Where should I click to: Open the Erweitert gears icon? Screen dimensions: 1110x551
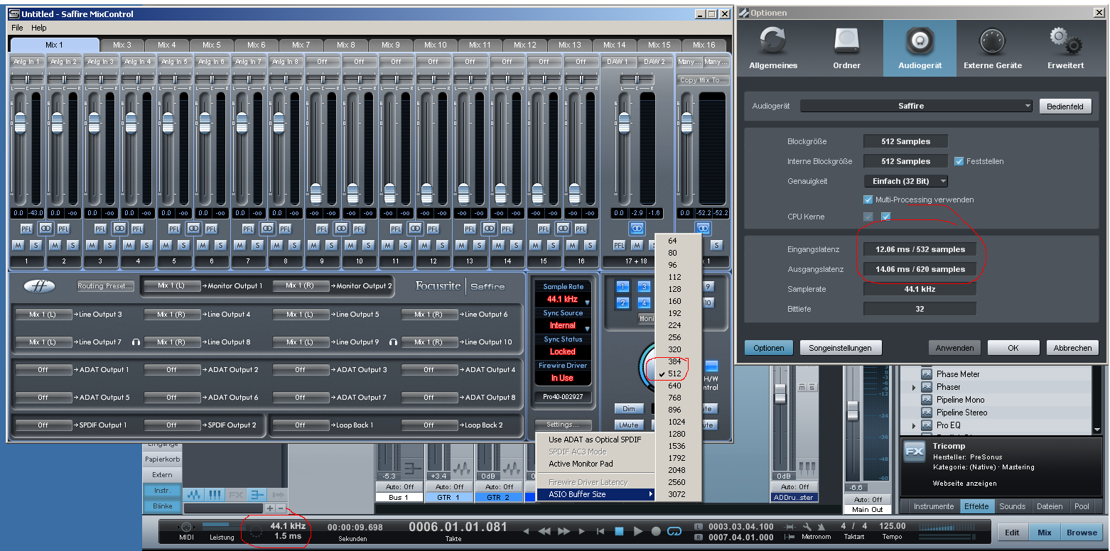pos(1065,42)
